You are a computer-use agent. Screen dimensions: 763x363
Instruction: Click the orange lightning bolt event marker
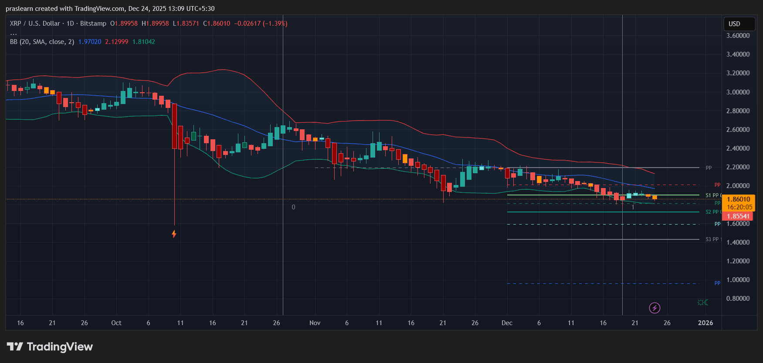coord(174,234)
